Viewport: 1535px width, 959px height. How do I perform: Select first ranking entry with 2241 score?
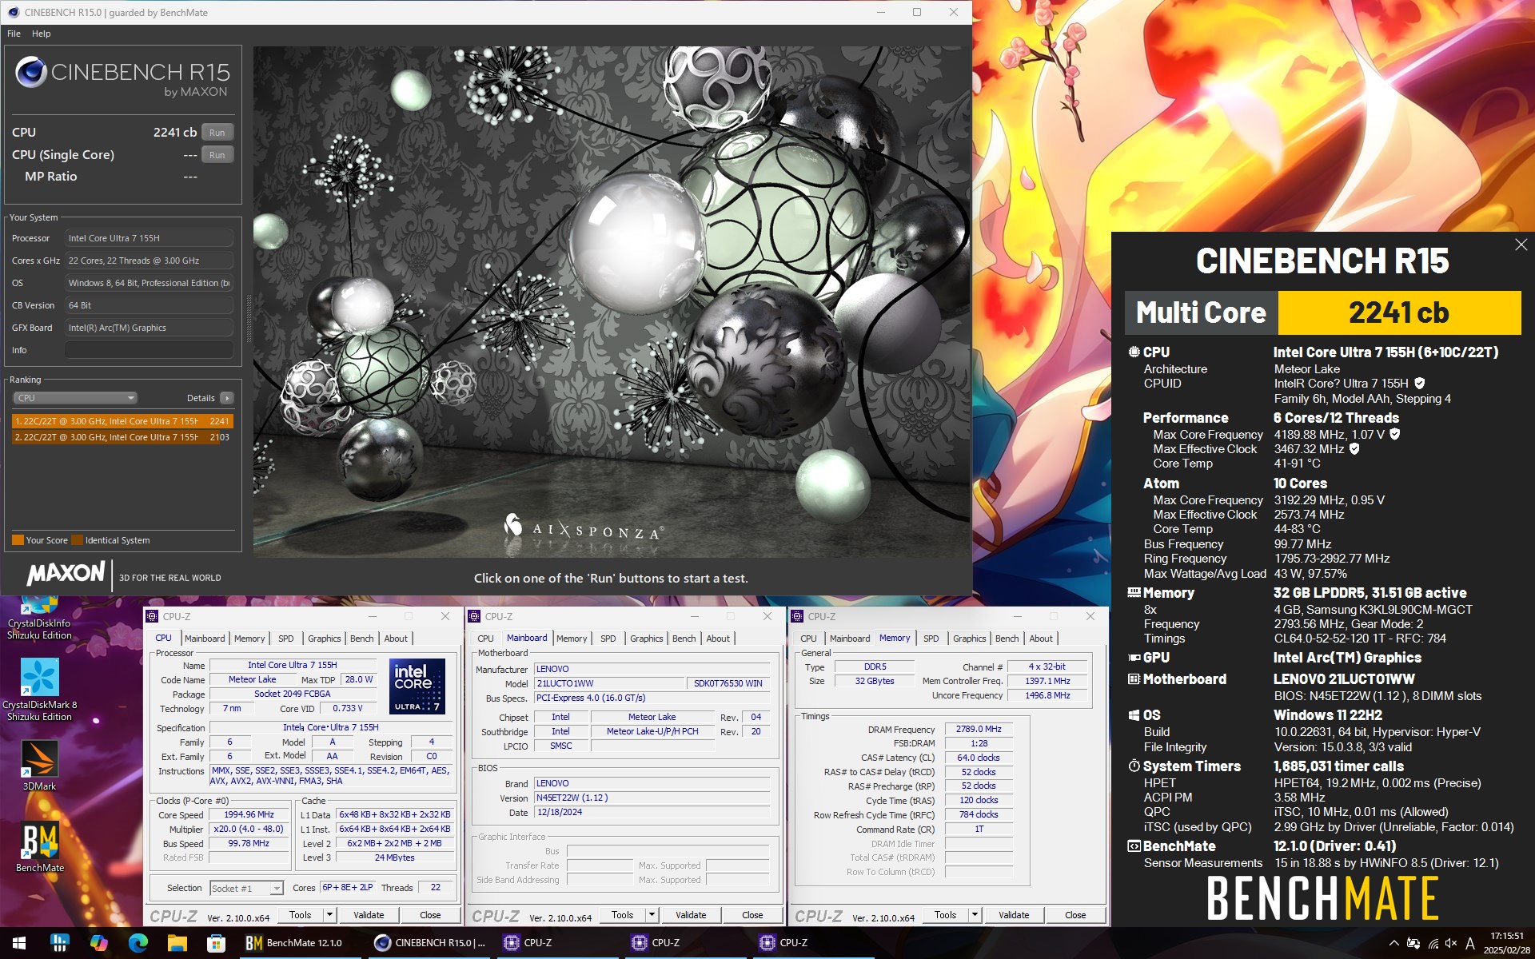[x=122, y=421]
